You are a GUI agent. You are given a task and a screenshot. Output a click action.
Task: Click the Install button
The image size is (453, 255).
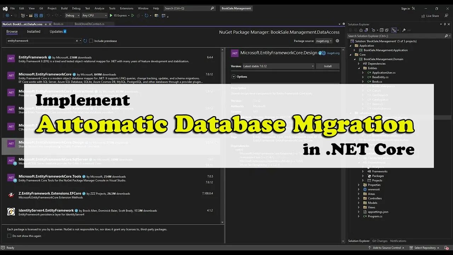(x=328, y=66)
